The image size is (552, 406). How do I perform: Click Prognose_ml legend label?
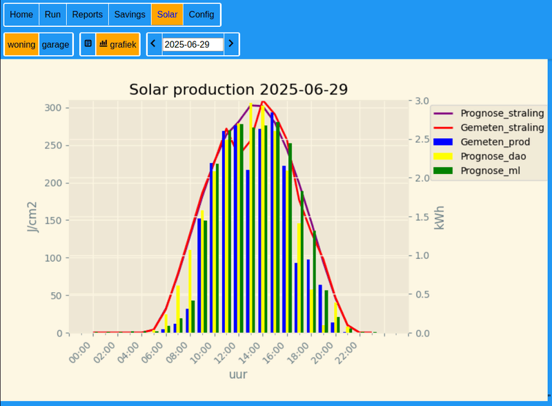tap(491, 171)
